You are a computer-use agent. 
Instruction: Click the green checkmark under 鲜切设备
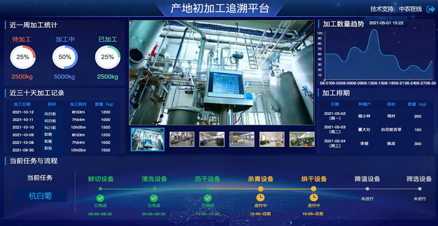tap(100, 198)
